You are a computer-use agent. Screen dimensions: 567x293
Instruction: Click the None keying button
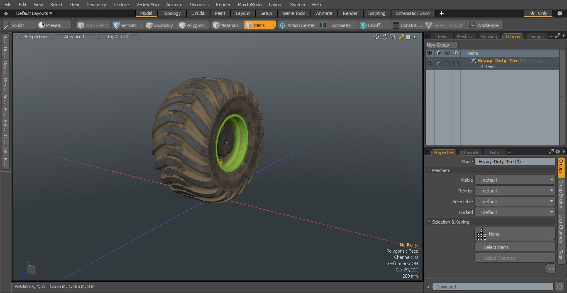coord(515,234)
